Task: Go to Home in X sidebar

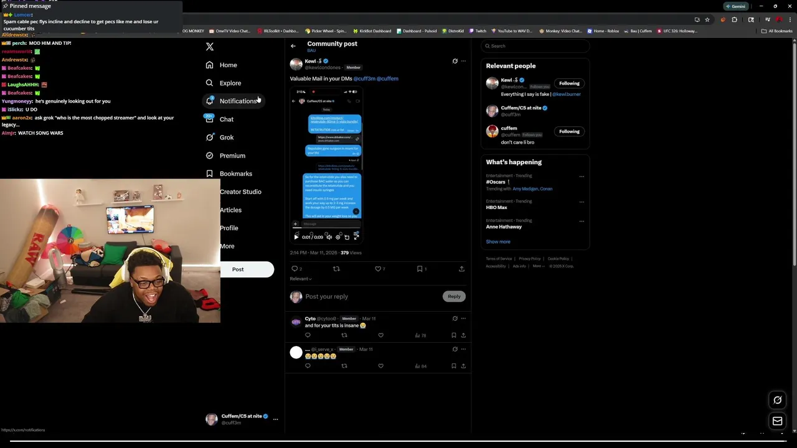Action: pyautogui.click(x=222, y=65)
